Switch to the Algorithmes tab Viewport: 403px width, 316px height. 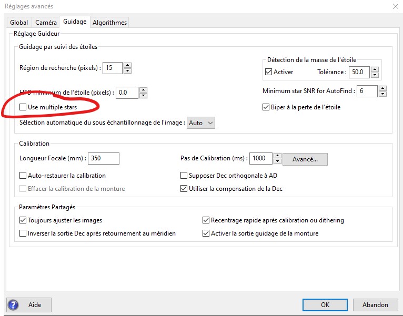109,23
